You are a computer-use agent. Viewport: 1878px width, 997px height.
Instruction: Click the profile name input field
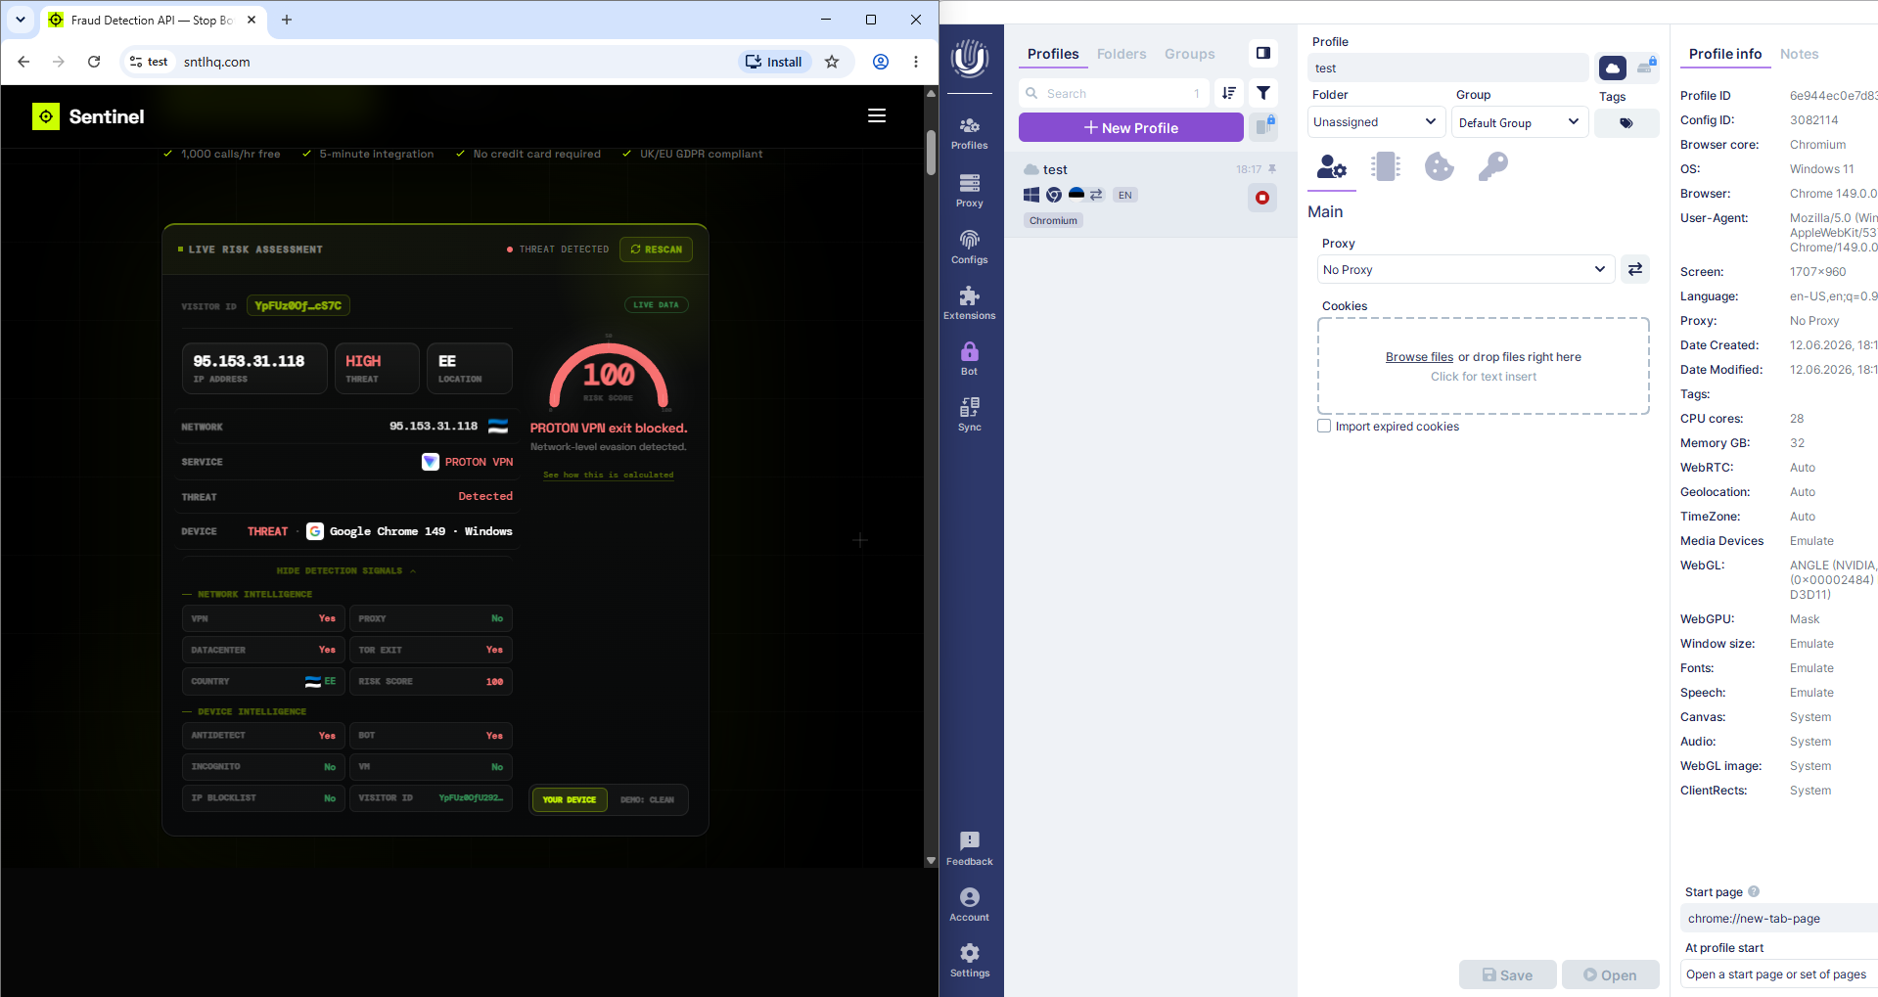pos(1447,68)
